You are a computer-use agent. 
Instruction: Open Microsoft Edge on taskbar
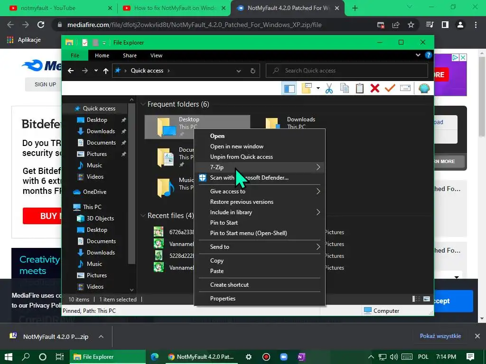pos(155,357)
